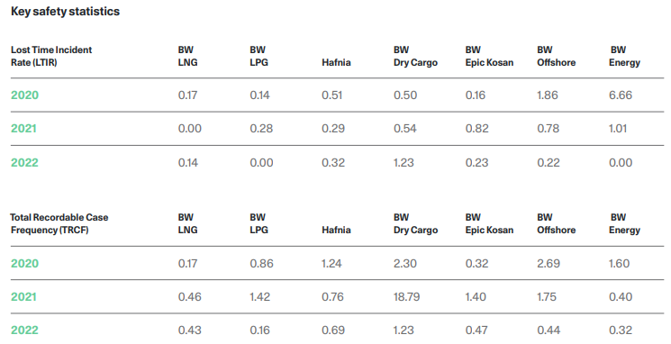Click the 1.42 BW LPG value
The image size is (671, 344).
[260, 296]
